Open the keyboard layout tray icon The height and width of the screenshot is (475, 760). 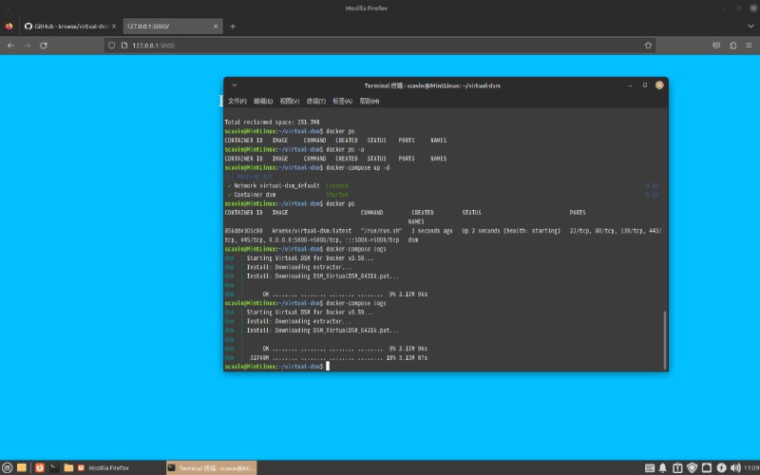pos(650,468)
